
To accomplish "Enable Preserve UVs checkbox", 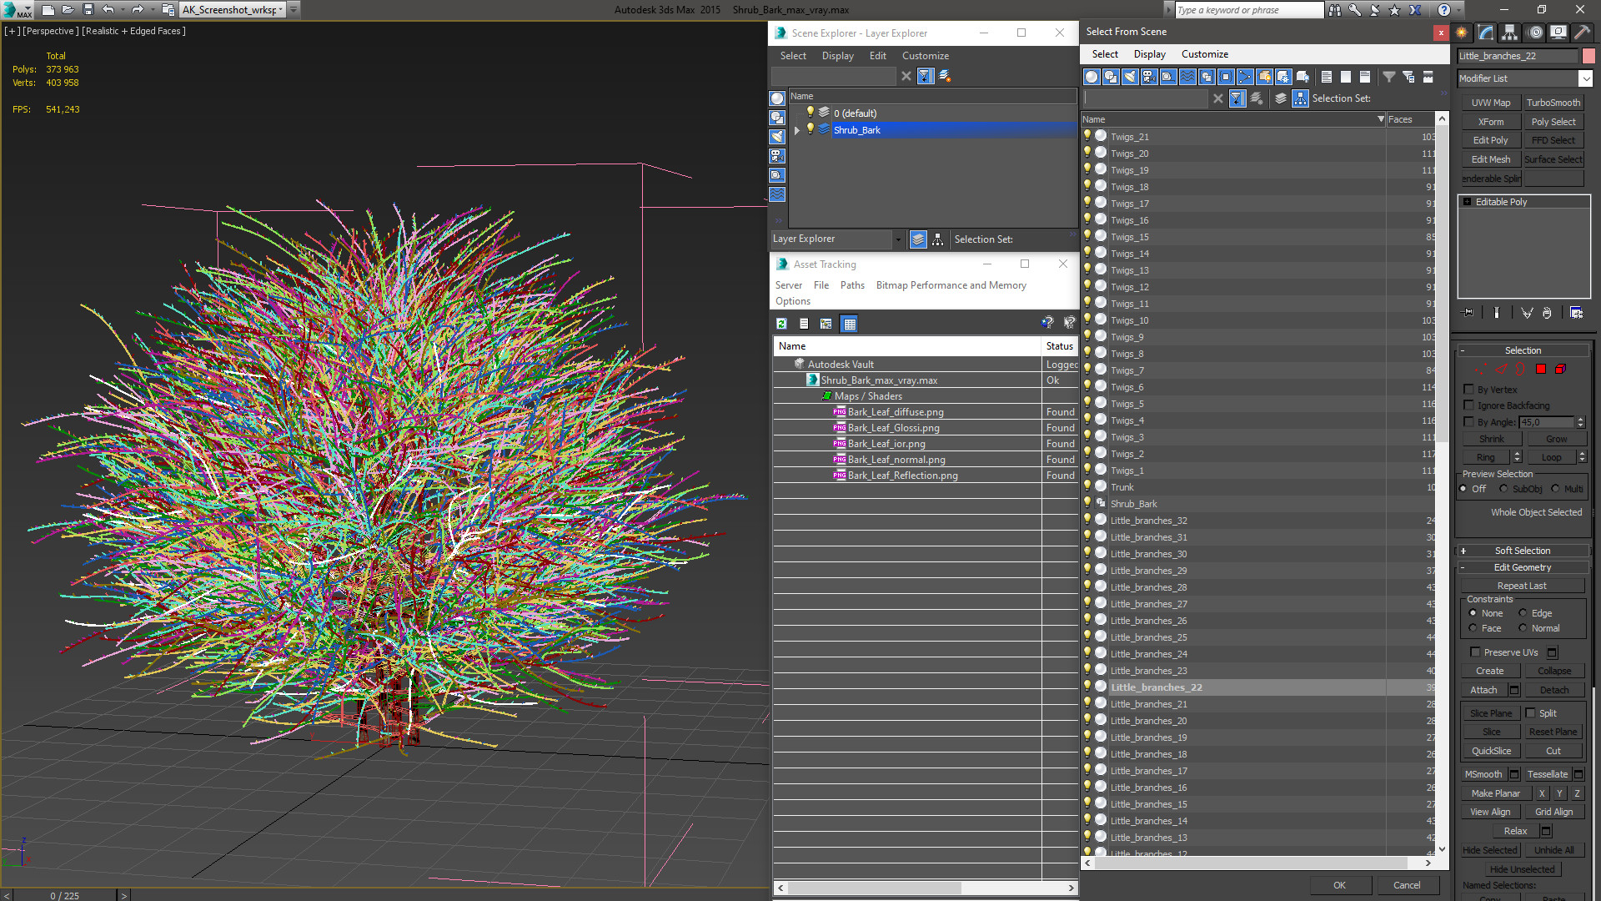I will pyautogui.click(x=1475, y=652).
